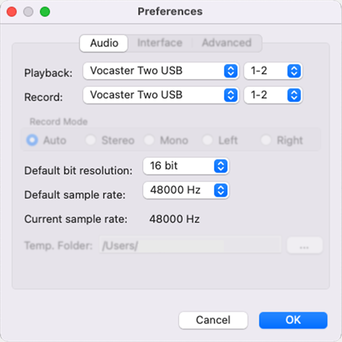342x342 pixels.
Task: Open the Default bit resolution dropdown
Action: 186,166
